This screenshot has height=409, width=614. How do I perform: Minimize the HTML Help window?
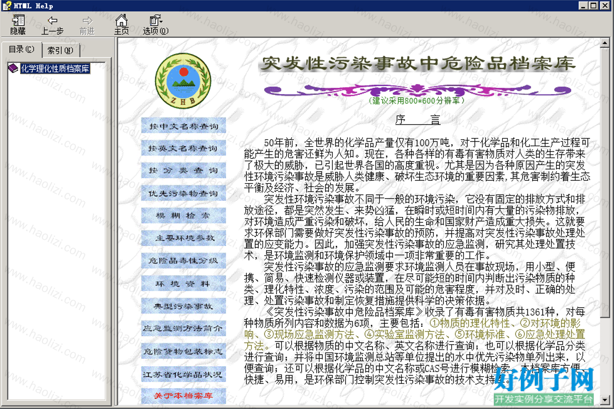[583, 6]
